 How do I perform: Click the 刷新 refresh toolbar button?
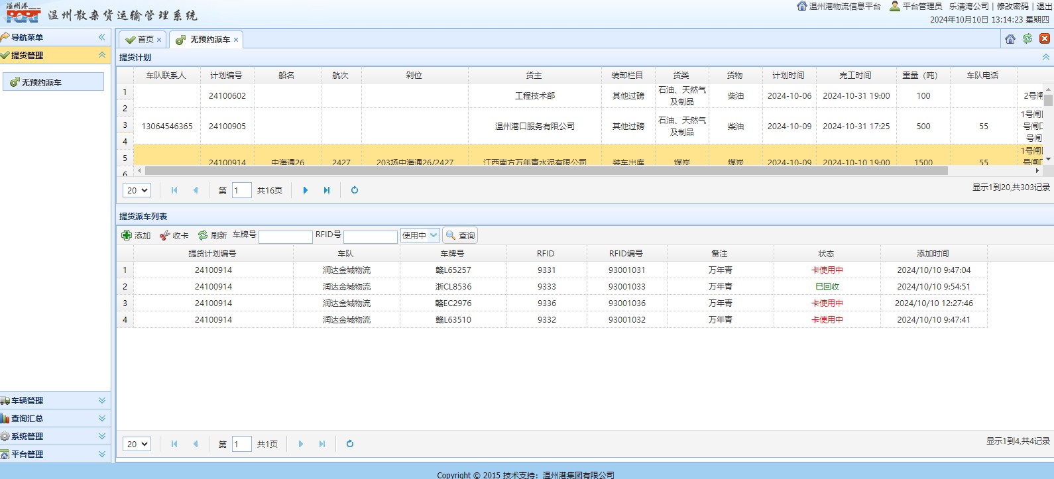pyautogui.click(x=212, y=236)
